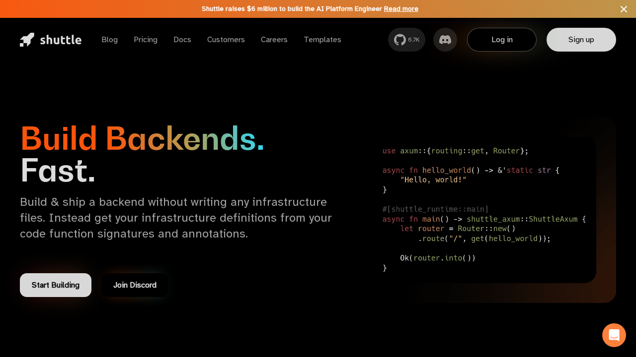Click the Shuttle rocket logo icon

[x=27, y=40]
